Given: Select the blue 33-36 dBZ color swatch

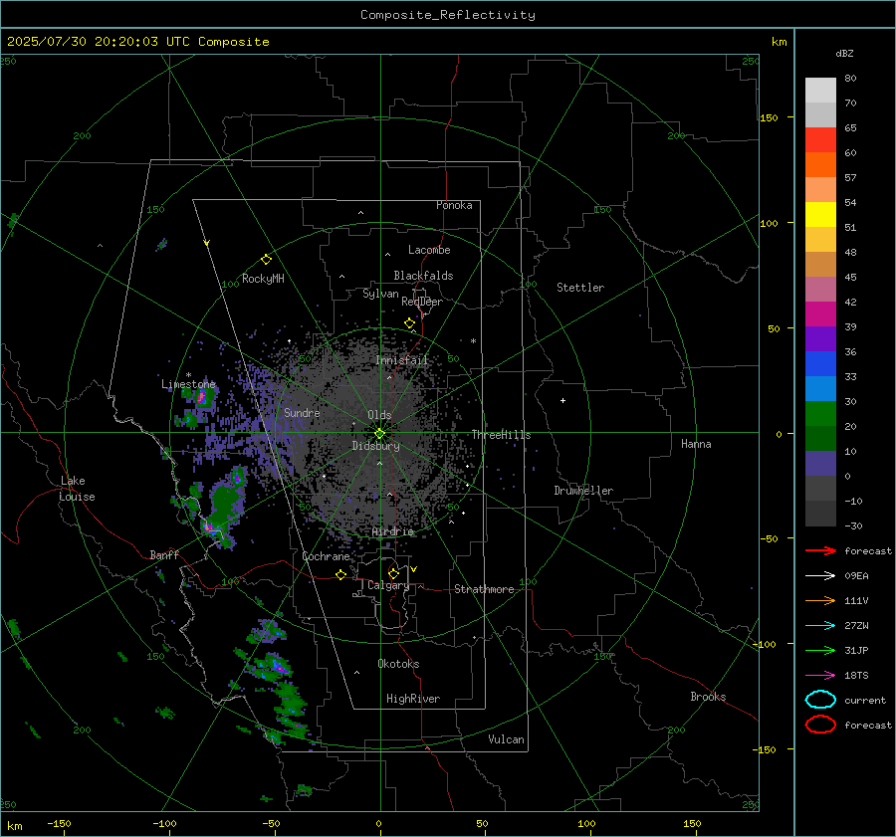Looking at the screenshot, I should point(820,364).
